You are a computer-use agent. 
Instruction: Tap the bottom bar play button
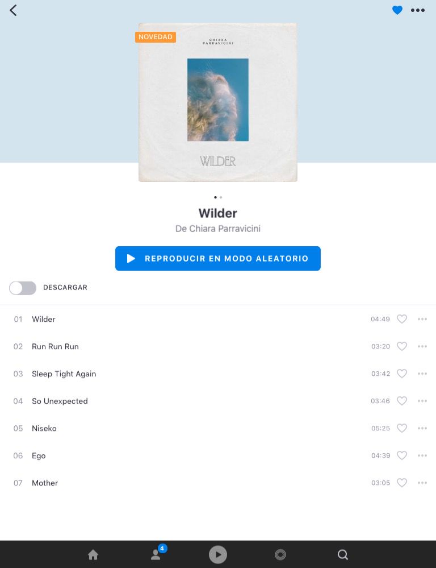tap(218, 554)
